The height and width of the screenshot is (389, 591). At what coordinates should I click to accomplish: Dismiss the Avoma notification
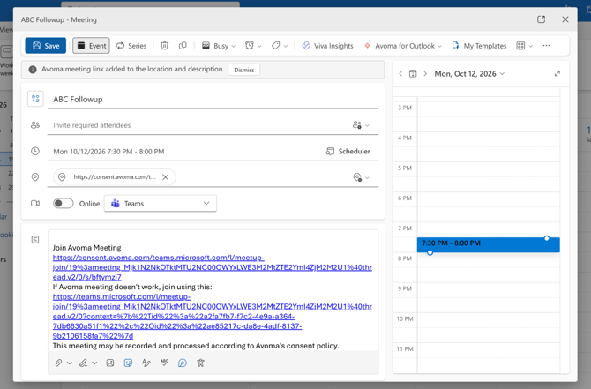(x=243, y=70)
